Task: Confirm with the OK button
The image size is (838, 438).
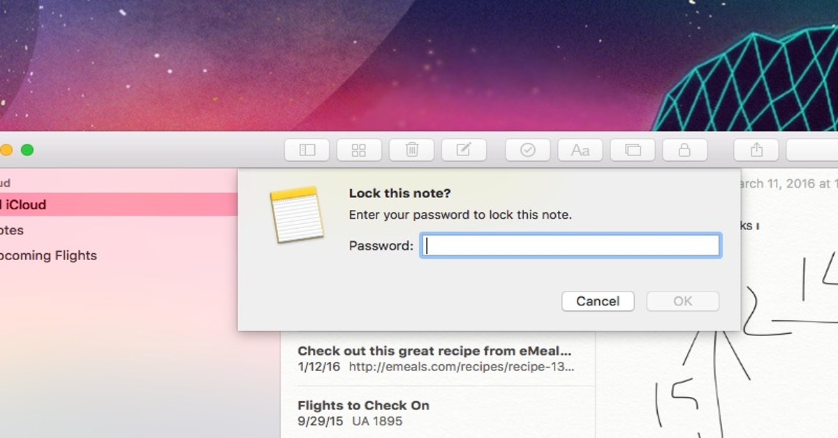Action: click(682, 301)
